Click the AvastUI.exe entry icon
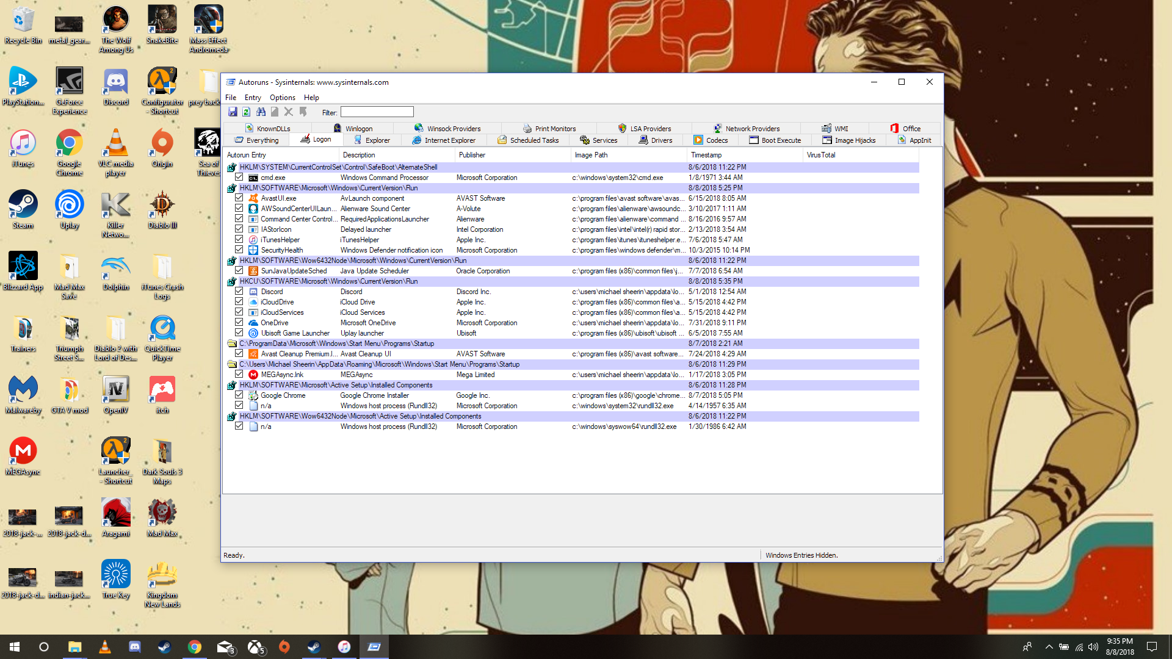This screenshot has width=1172, height=659. 253,198
